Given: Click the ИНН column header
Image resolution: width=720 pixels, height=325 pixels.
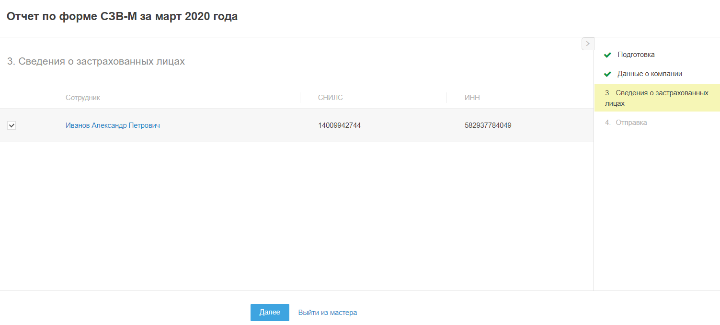Looking at the screenshot, I should click(x=472, y=98).
